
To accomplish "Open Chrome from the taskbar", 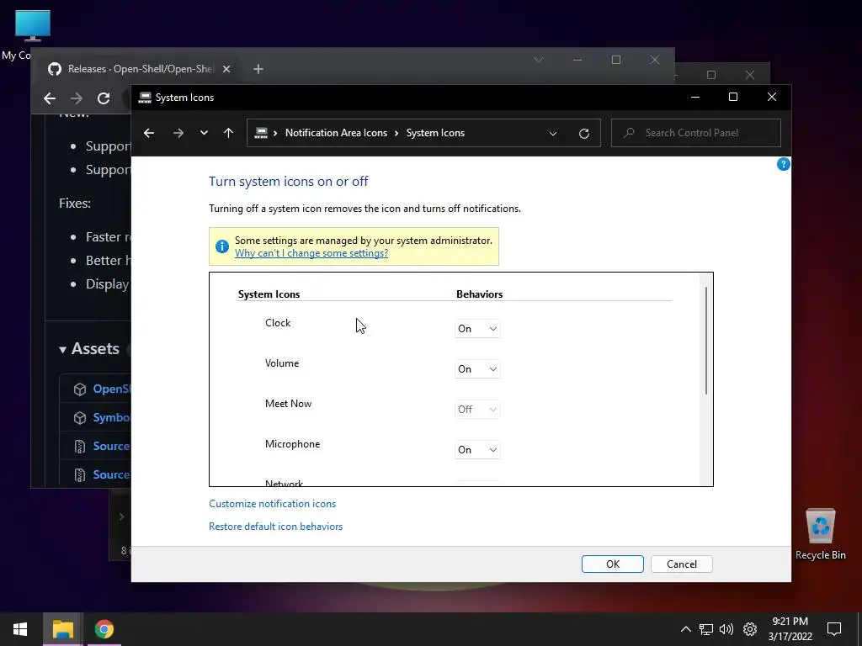I will 104,629.
